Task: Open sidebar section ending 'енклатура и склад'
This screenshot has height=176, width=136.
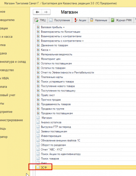Action: tap(13, 62)
